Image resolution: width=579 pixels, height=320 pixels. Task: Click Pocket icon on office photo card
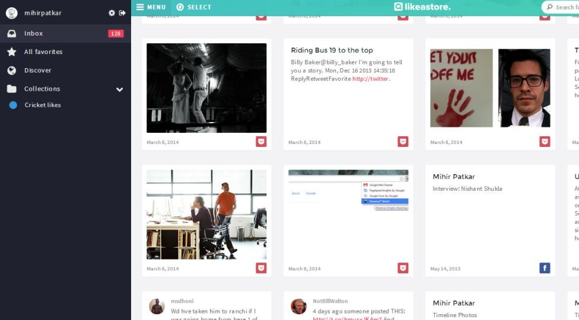pyautogui.click(x=261, y=268)
